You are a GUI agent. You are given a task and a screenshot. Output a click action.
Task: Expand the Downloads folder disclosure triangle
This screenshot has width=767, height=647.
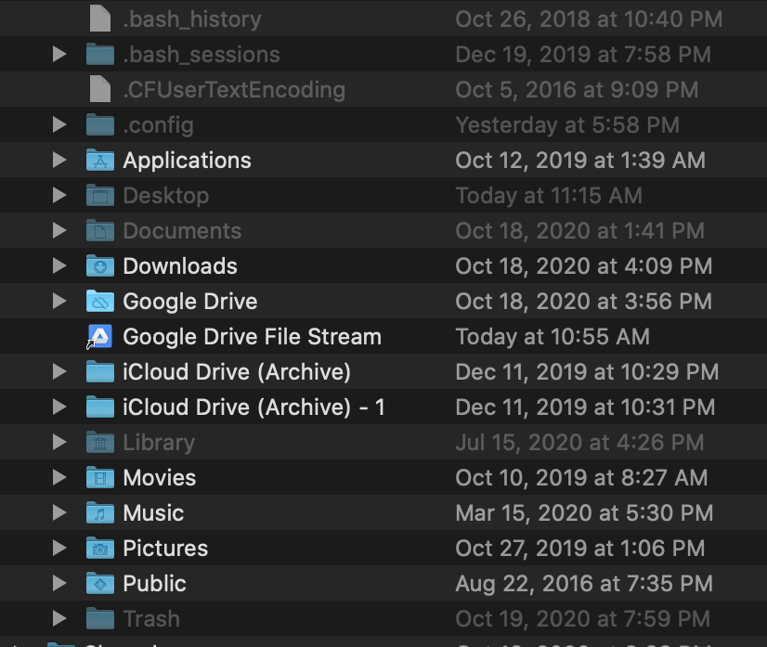click(x=59, y=265)
